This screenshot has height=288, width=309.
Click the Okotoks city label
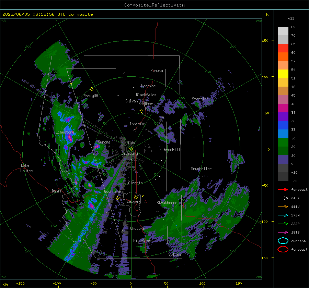pyautogui.click(x=137, y=228)
